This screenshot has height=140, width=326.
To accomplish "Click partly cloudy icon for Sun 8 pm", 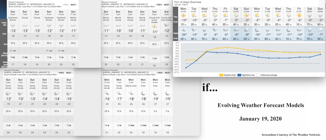I will pos(32,93).
